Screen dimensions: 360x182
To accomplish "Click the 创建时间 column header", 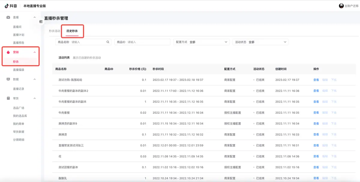I will coord(281,69).
